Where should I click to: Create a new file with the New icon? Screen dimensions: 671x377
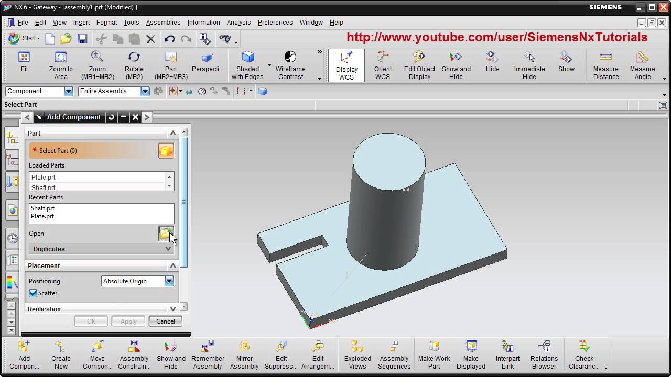click(x=50, y=38)
